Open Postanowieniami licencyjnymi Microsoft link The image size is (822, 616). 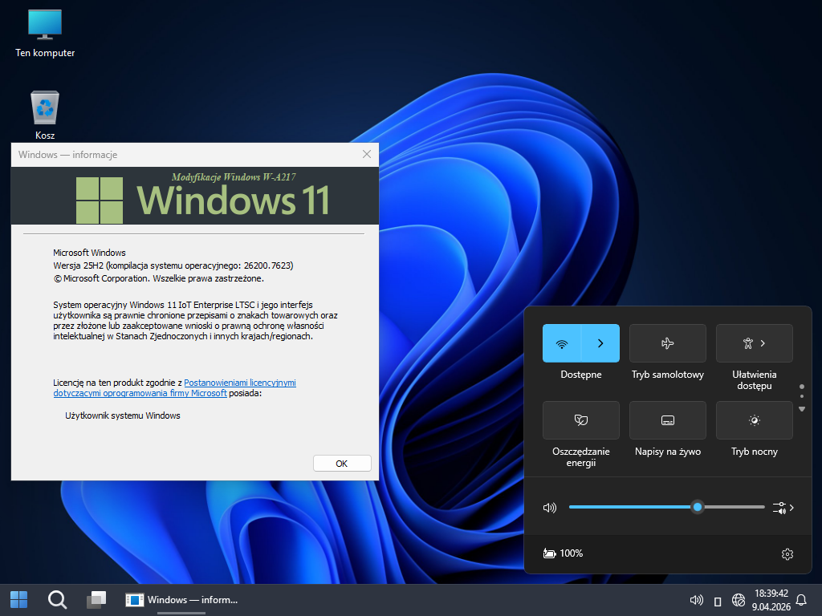239,383
